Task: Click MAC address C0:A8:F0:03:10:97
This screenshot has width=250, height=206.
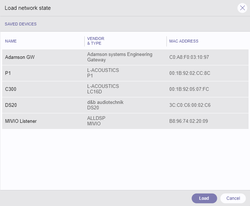Action: pyautogui.click(x=189, y=57)
